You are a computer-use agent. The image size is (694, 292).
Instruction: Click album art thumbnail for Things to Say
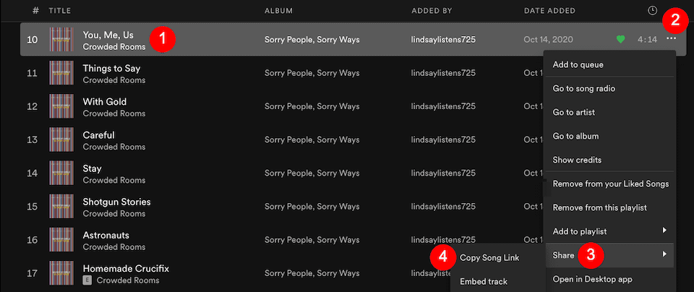coord(61,74)
